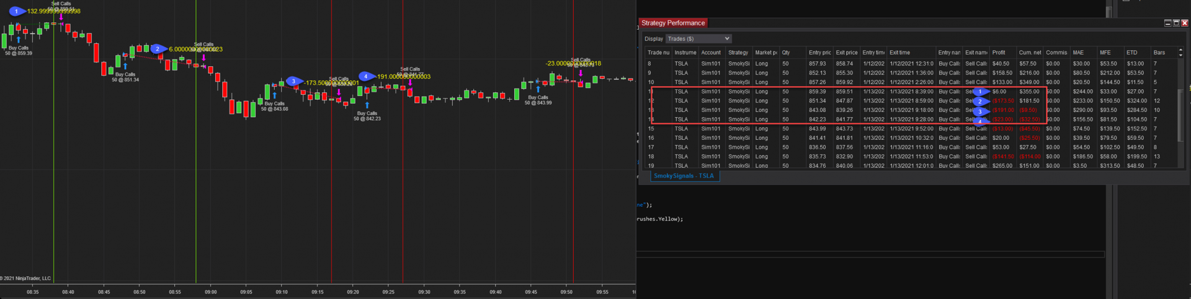Click the Cum. net column header
Screen dimensions: 1191x299
pos(1030,53)
